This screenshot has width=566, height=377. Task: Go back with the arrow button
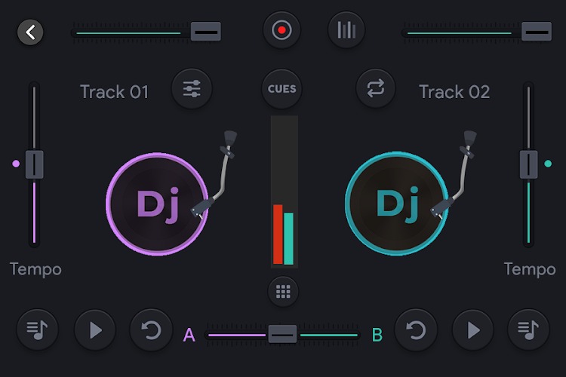point(30,32)
